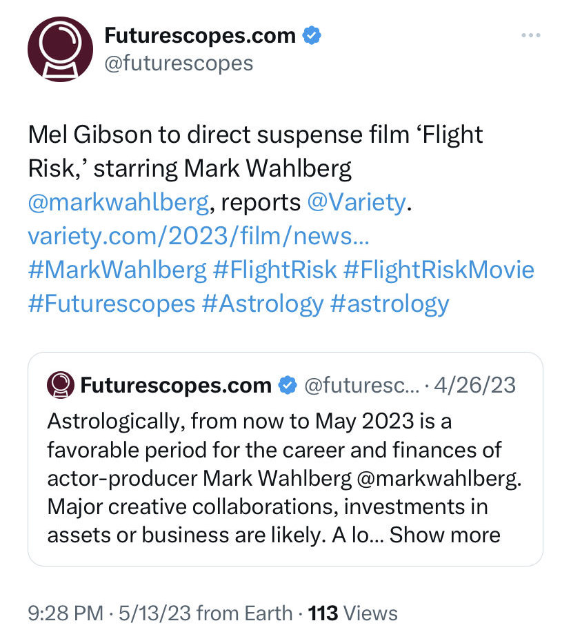Open the @futurescopes handle under the name

click(179, 63)
